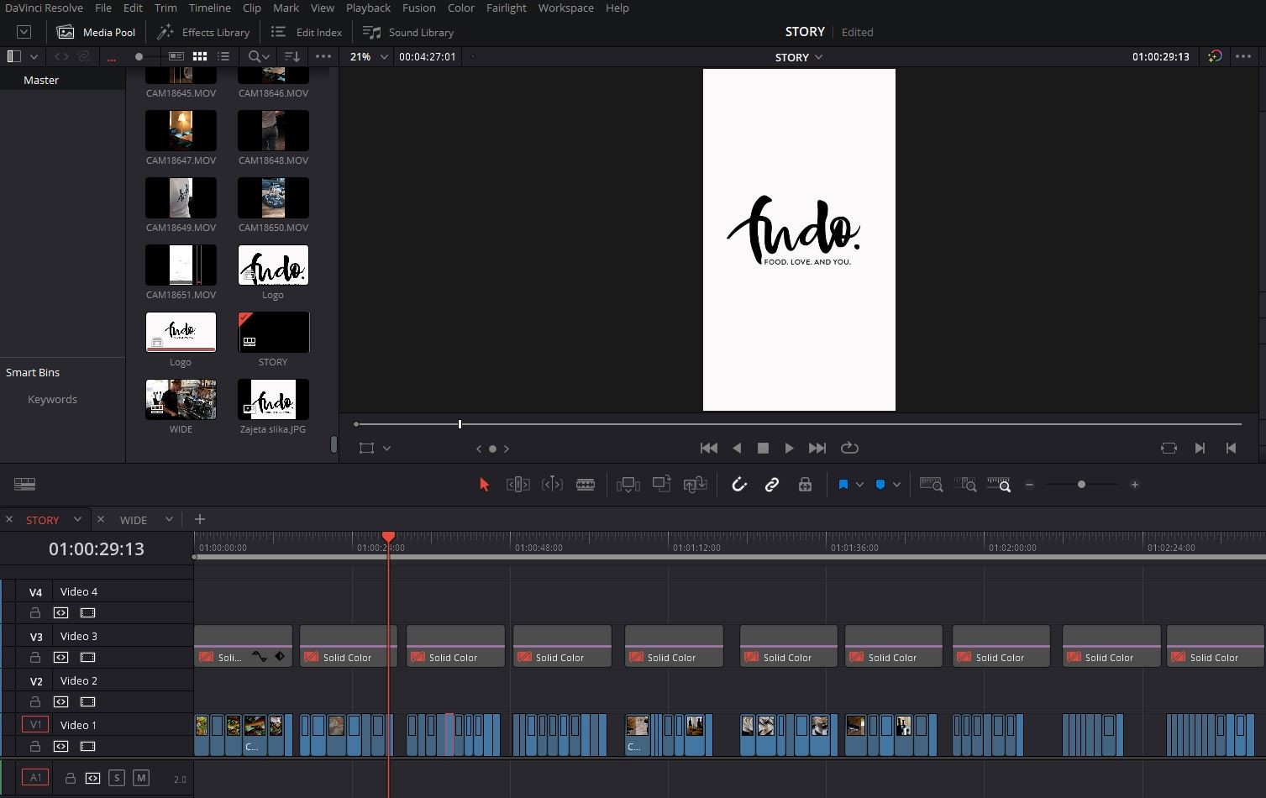Select the CAM18650.MOV clip thumbnail
The height and width of the screenshot is (798, 1266).
point(273,198)
